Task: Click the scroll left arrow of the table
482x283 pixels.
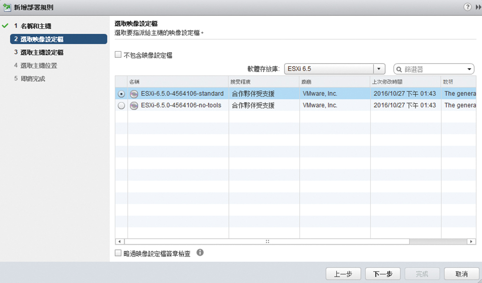Action: (x=120, y=242)
